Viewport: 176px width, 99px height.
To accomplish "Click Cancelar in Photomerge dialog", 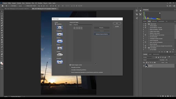I will [117, 26].
